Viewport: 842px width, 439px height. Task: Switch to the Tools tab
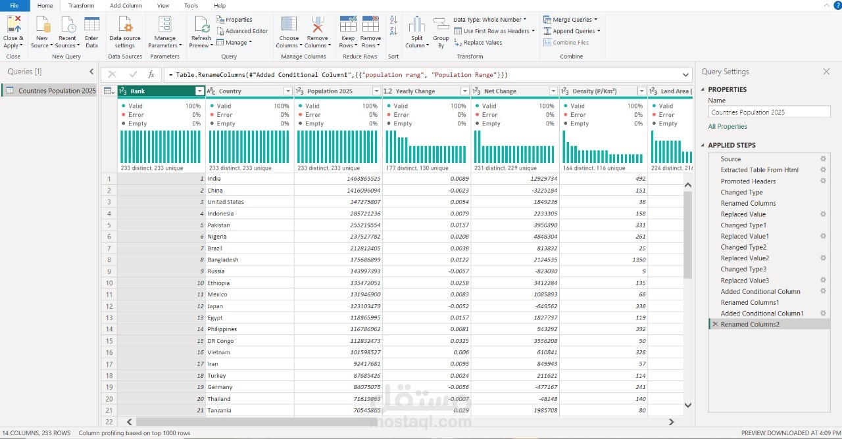coord(191,6)
